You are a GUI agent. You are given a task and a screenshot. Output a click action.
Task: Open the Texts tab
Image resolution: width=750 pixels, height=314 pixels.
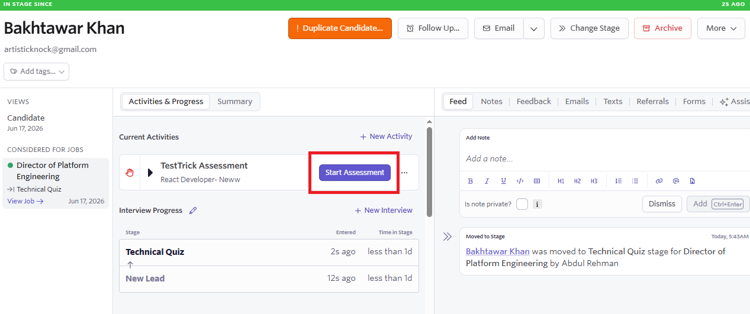click(x=613, y=102)
